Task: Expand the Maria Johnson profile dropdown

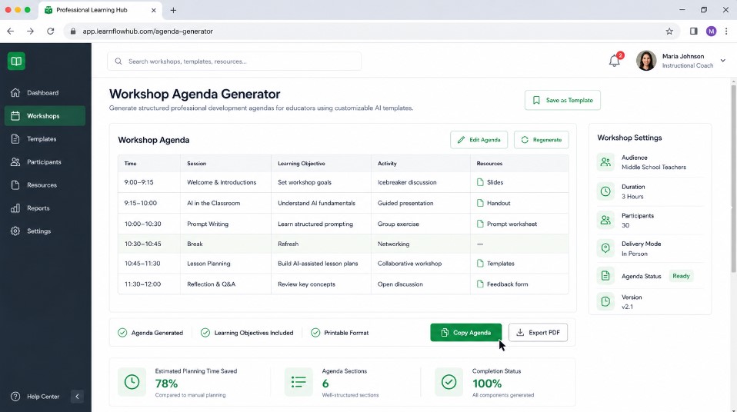Action: tap(723, 61)
